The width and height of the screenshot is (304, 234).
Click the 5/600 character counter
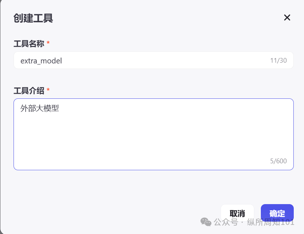pyautogui.click(x=278, y=161)
